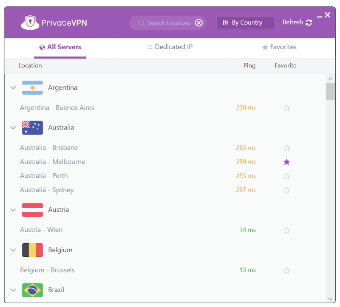
Task: Click the Search Locations input field
Action: (x=167, y=23)
